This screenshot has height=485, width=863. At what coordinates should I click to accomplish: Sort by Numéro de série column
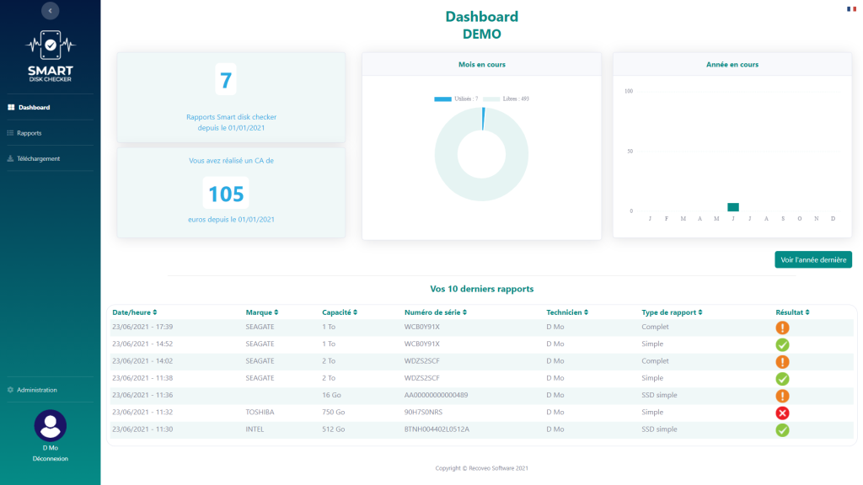point(437,312)
